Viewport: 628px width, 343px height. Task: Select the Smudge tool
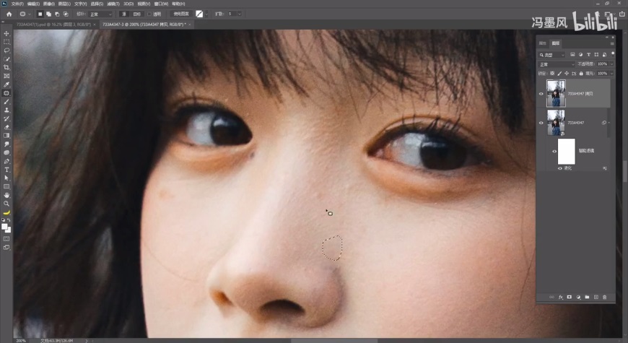tap(6, 144)
